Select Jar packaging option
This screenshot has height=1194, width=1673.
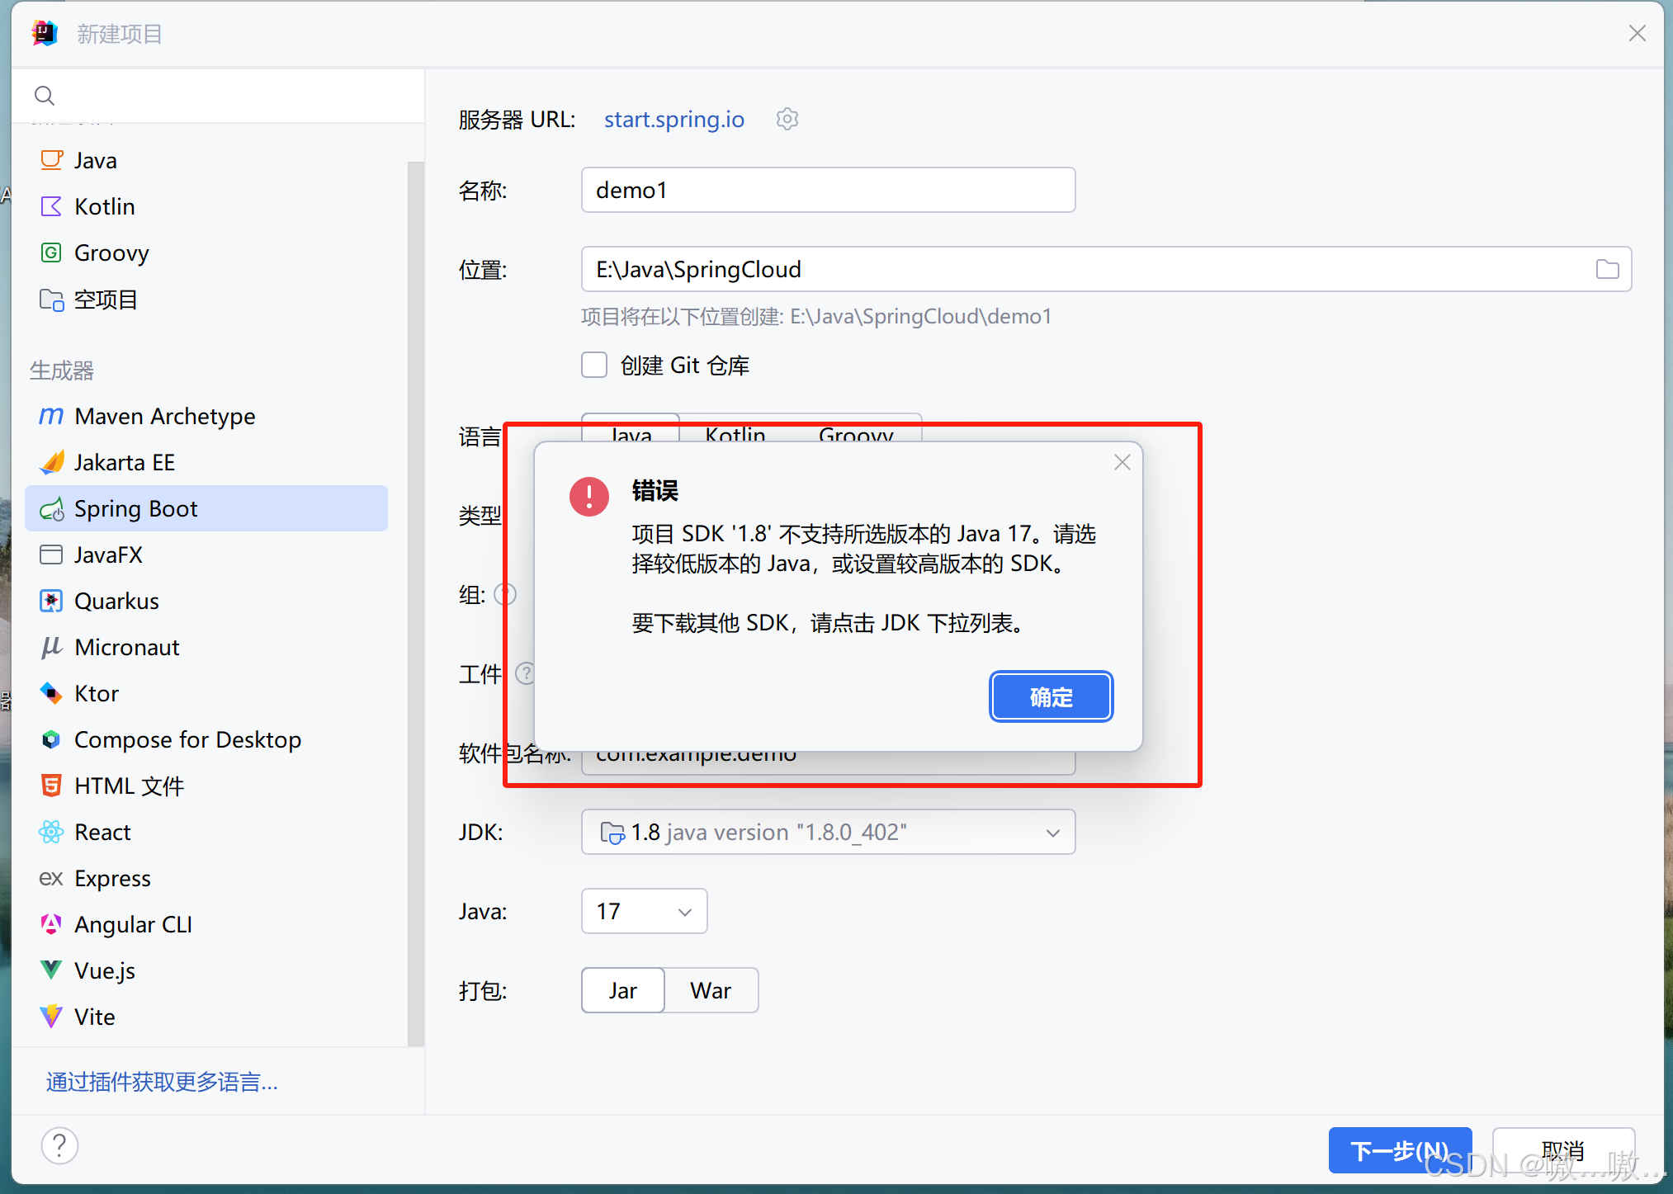[x=622, y=990]
